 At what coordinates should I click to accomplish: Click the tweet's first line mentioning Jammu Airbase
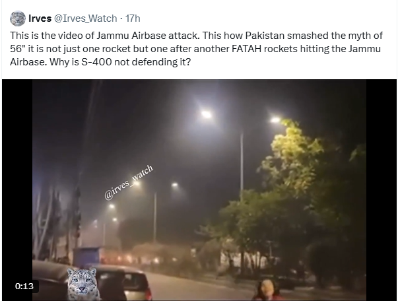(x=196, y=36)
